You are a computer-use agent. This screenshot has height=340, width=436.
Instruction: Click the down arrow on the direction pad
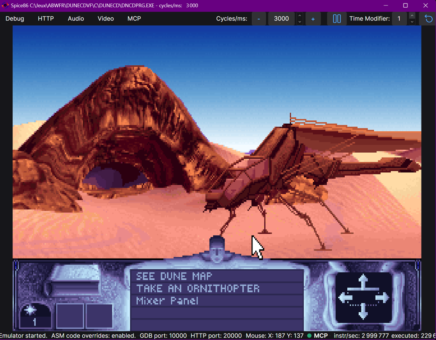(x=363, y=312)
